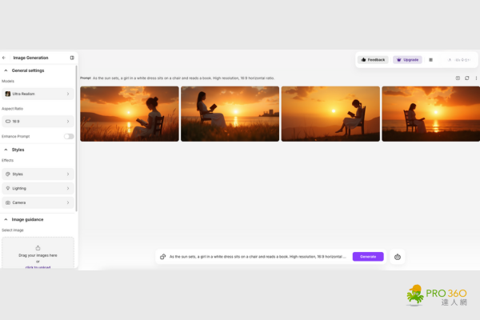
Task: Click the robot assistant icon near Generate
Action: coord(398,257)
